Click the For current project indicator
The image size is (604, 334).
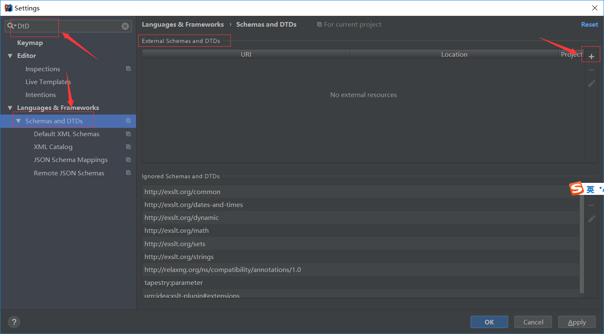coord(349,24)
